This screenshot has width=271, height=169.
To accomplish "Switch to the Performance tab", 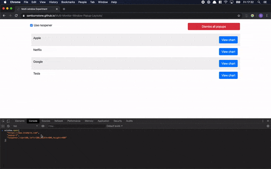I will click(x=74, y=121).
